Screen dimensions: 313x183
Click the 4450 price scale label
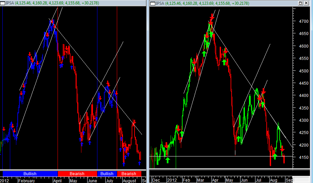tap(303, 83)
